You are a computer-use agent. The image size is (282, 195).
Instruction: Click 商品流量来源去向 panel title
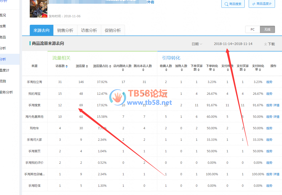pyautogui.click(x=48, y=43)
